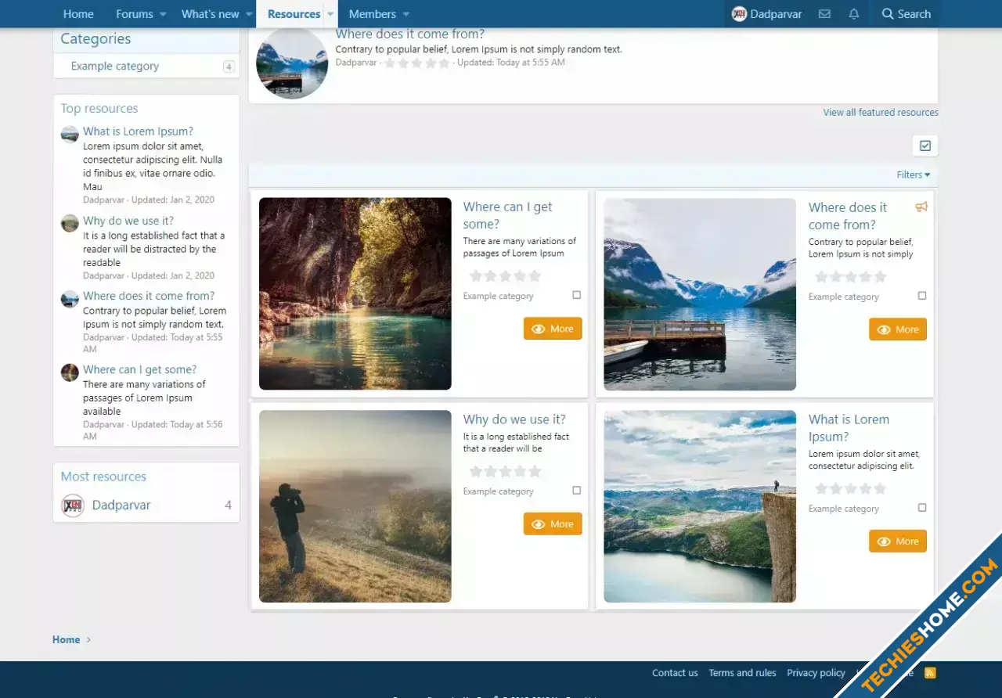
Task: Click the RSS feed icon in the footer
Action: tap(930, 673)
